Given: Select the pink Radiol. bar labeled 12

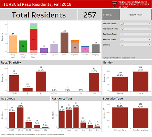Looking at the screenshot, I should [85, 50].
